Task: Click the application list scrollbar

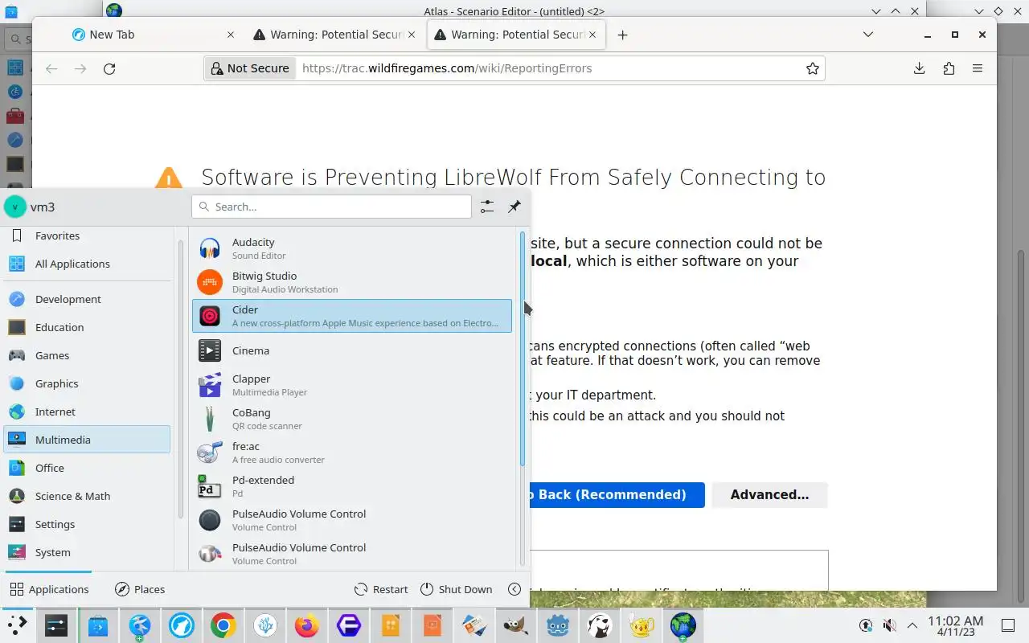Action: tap(523, 349)
